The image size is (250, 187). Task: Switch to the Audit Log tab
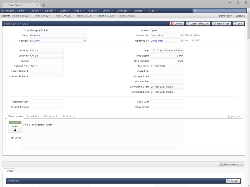[x=69, y=116]
